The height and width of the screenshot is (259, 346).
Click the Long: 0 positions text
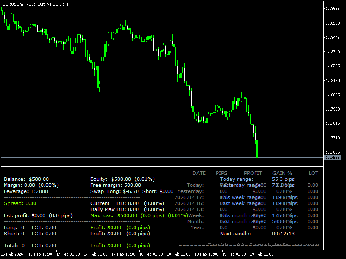click(x=14, y=228)
